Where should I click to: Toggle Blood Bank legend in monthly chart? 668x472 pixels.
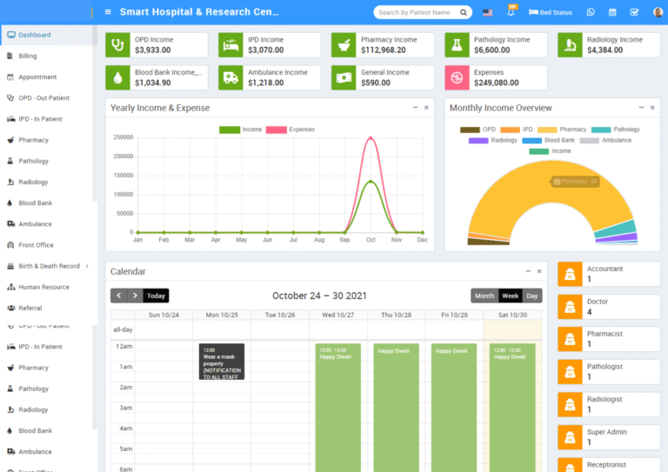(x=548, y=141)
